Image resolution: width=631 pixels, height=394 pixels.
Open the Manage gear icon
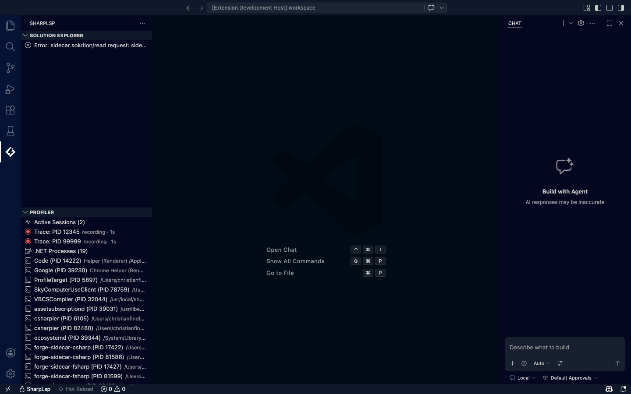coord(11,374)
